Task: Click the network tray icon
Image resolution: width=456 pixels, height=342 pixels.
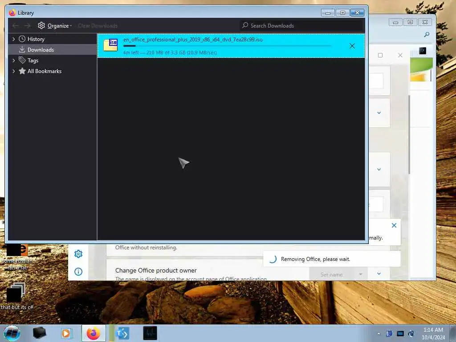Action: tap(411, 334)
